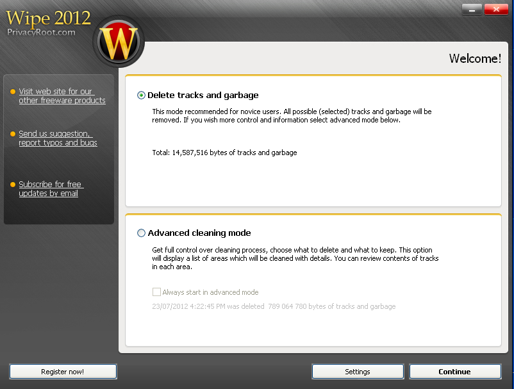
Task: Click the red W Wipe logo icon
Action: pyautogui.click(x=119, y=42)
